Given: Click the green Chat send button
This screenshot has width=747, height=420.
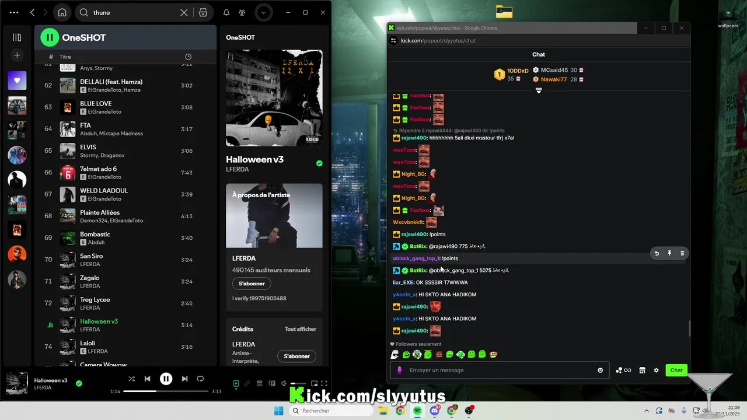Looking at the screenshot, I should [676, 370].
